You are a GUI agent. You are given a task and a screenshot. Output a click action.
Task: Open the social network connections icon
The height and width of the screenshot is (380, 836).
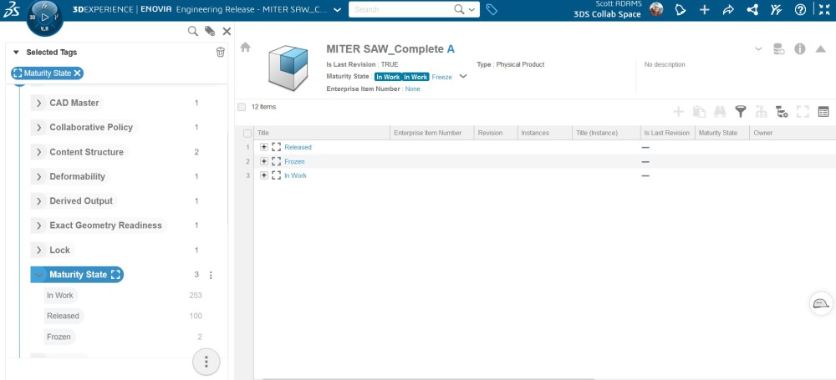point(752,9)
